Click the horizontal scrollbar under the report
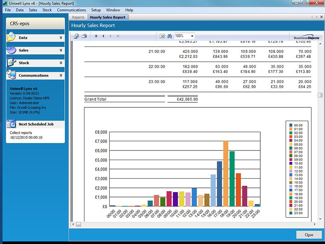This screenshot has height=244, width=325. [x=193, y=224]
